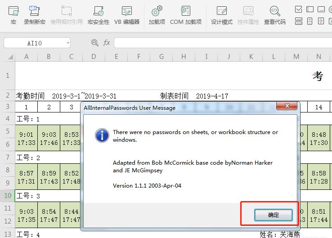Select column B header
Image resolution: width=332 pixels, height=238 pixels.
coord(49,57)
